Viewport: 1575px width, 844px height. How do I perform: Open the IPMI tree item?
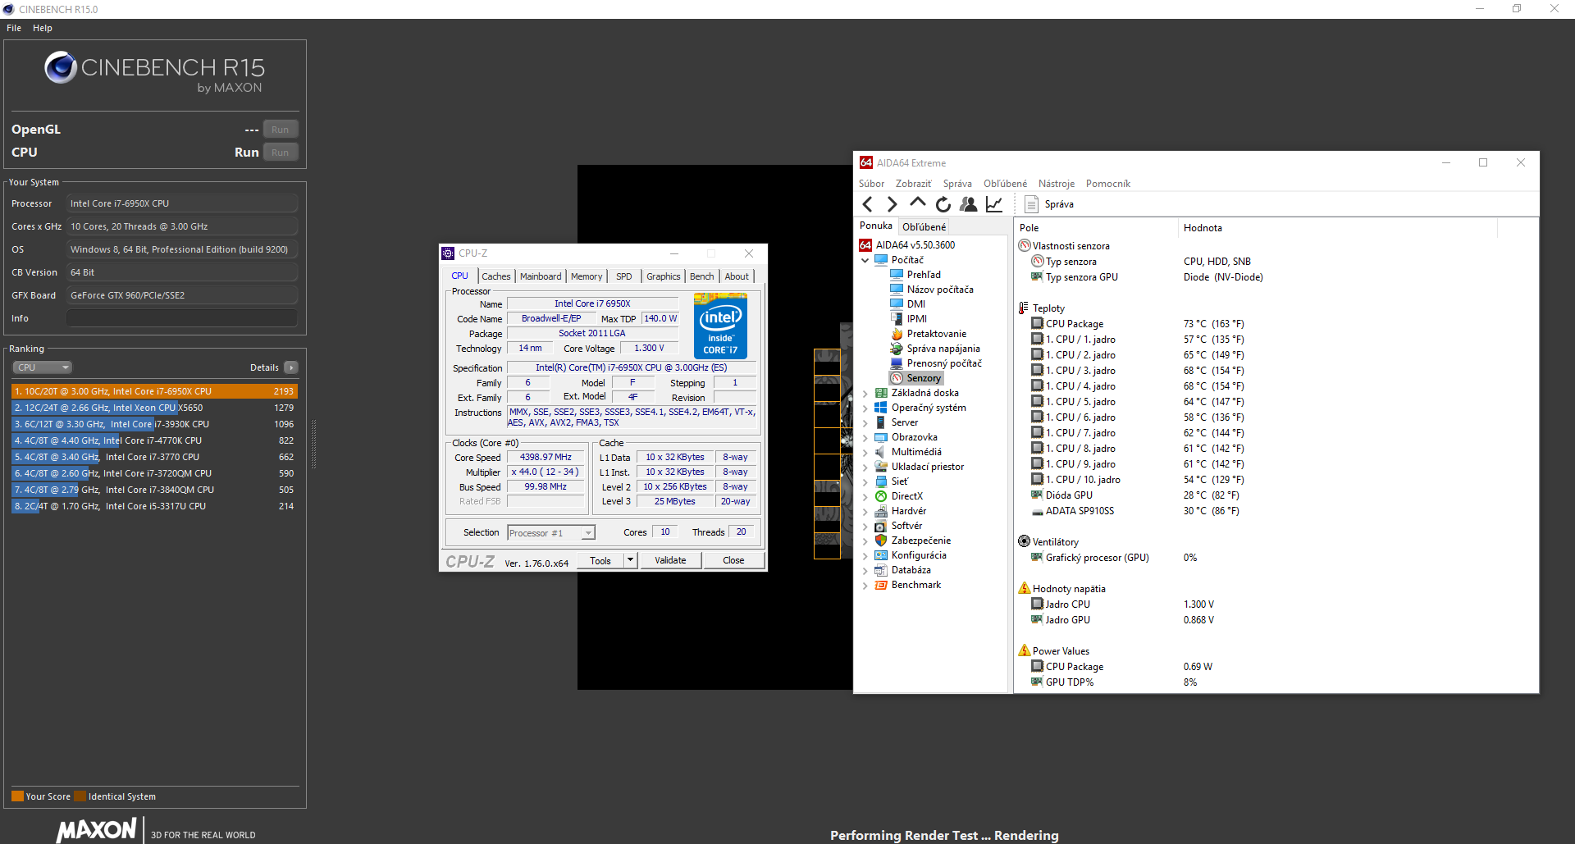917,319
